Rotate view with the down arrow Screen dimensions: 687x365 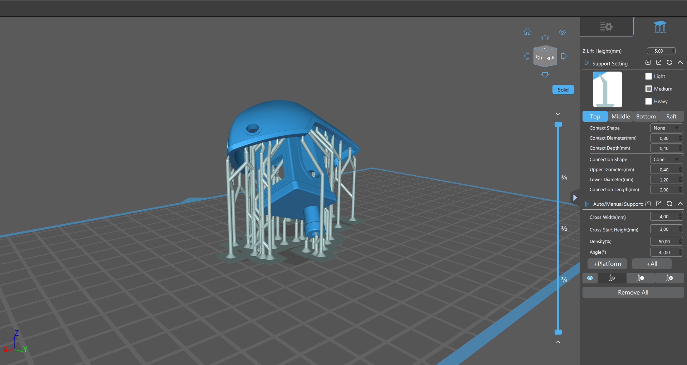pyautogui.click(x=545, y=74)
